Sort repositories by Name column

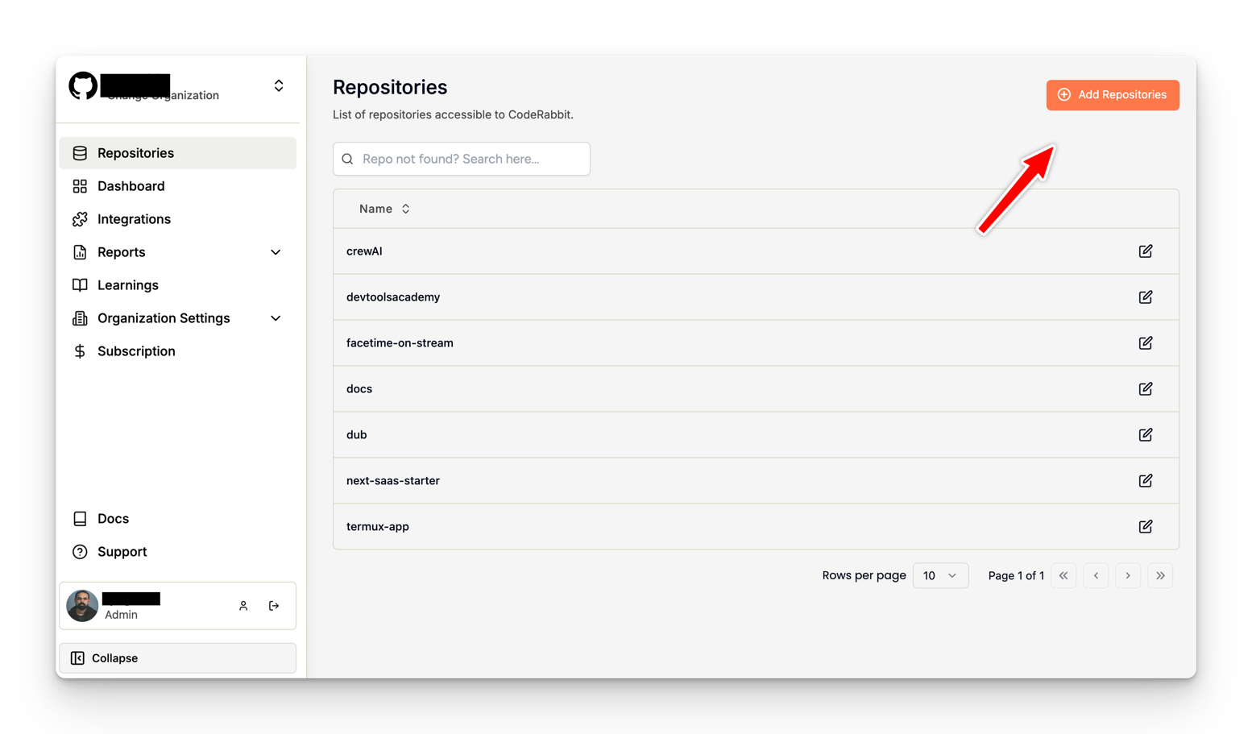tap(384, 209)
